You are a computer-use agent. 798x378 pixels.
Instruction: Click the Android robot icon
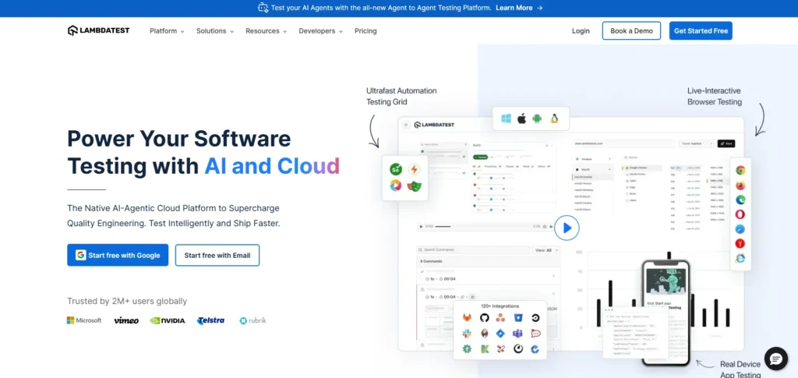click(537, 118)
